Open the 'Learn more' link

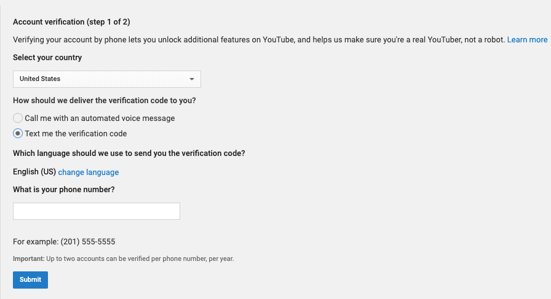coord(527,40)
